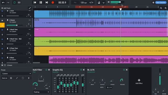Toggle Multi Filter power button
Viewport: 168px width, 95px height.
46,70
